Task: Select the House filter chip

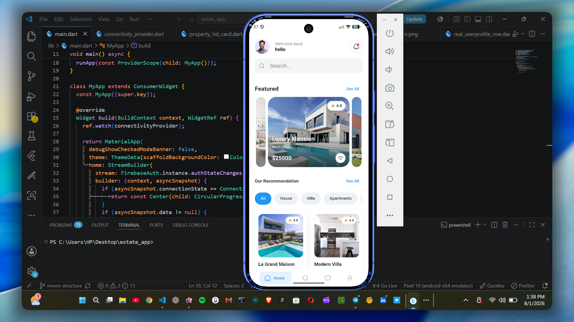Action: [x=286, y=198]
